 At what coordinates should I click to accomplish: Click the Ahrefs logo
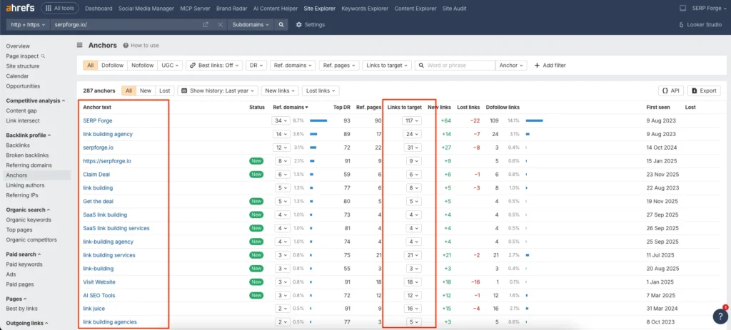(19, 8)
